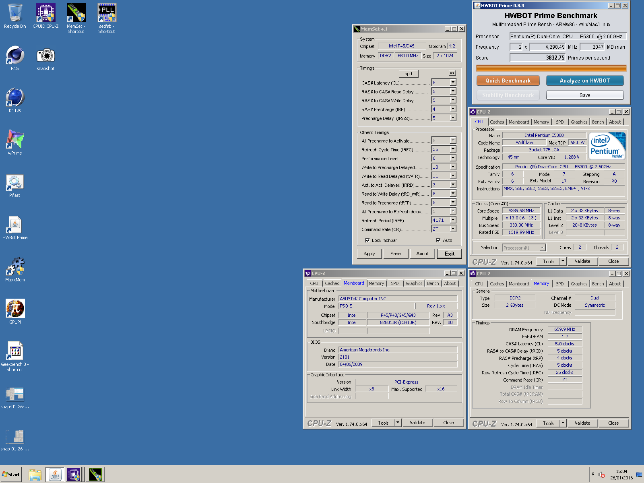Screen dimensions: 644x483
Task: Click the CPU-Z taskbar icon
Action: click(74, 475)
